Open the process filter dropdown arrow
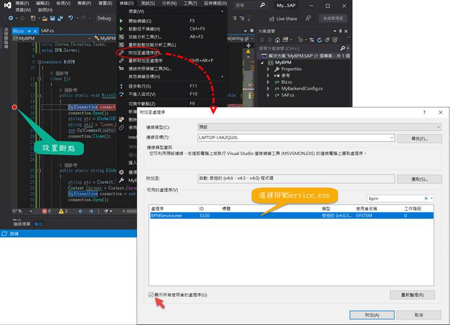Viewport: 450px width, 325px height. pos(431,198)
